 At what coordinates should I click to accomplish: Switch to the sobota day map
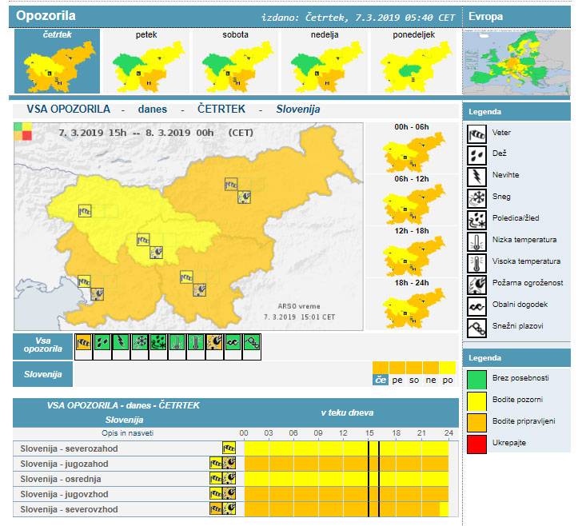point(234,62)
